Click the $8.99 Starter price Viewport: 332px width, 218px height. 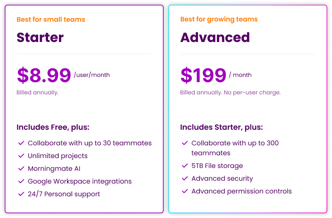point(43,75)
